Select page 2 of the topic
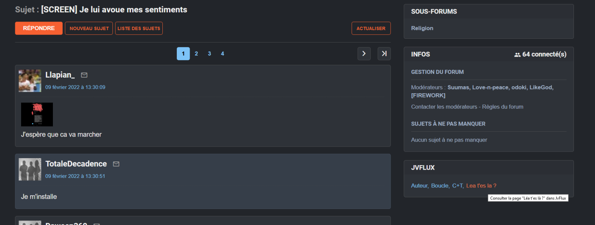Image resolution: width=595 pixels, height=225 pixels. coord(196,54)
